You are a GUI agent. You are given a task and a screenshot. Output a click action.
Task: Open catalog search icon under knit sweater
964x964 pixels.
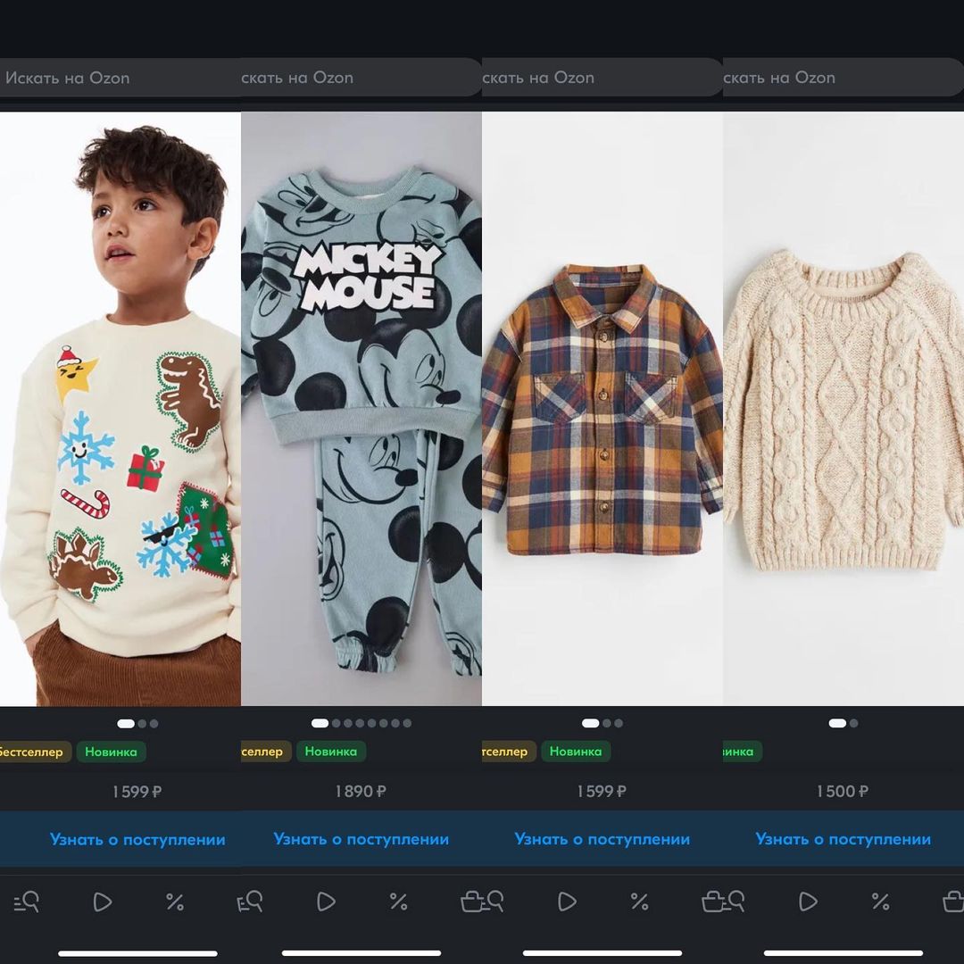tap(732, 902)
